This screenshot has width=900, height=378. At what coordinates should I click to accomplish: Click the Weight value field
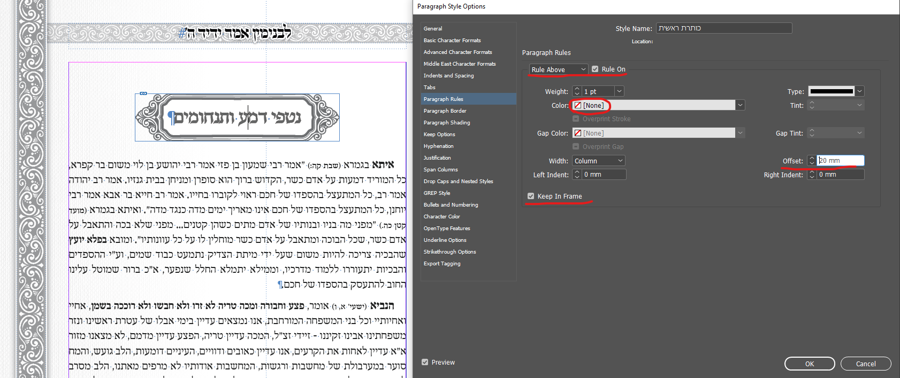[598, 91]
